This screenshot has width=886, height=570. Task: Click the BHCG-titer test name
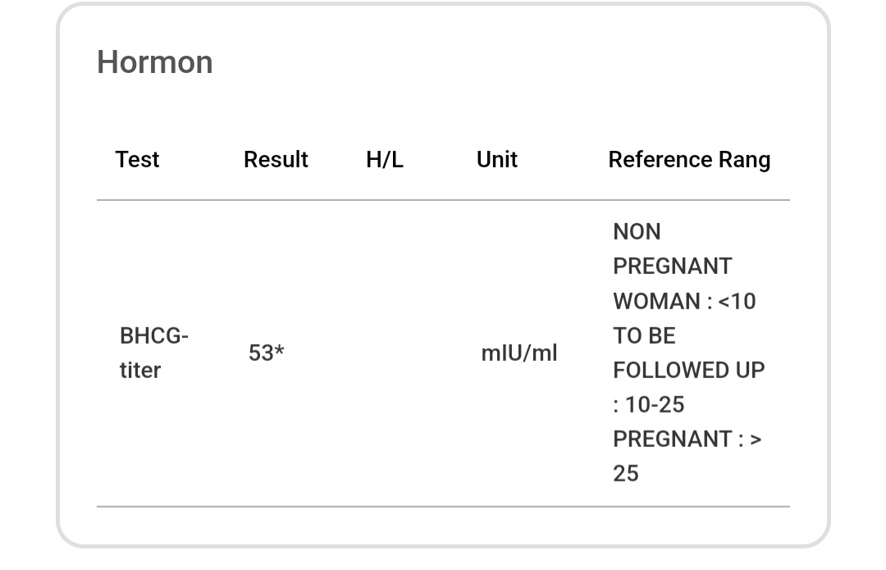coord(153,353)
